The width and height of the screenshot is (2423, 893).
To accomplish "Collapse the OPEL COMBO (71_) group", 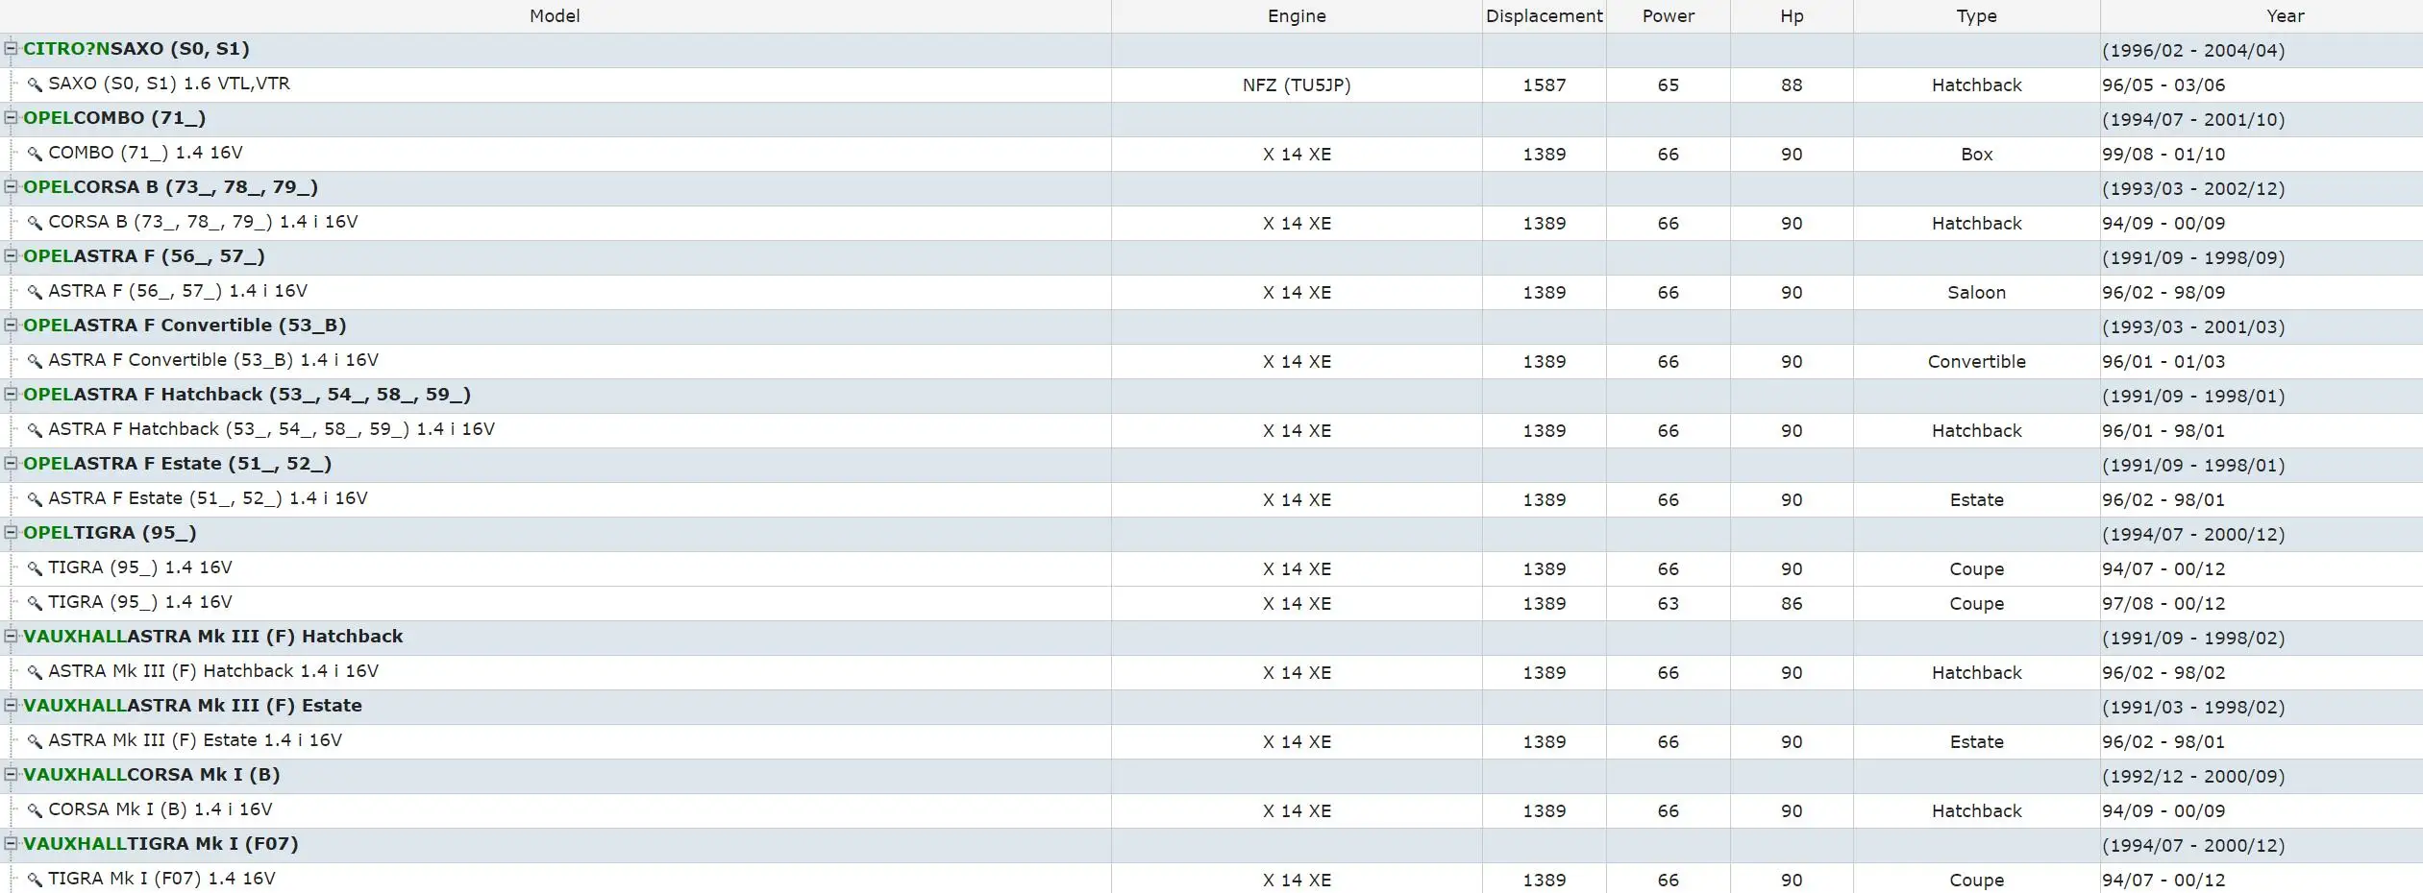I will click(11, 117).
